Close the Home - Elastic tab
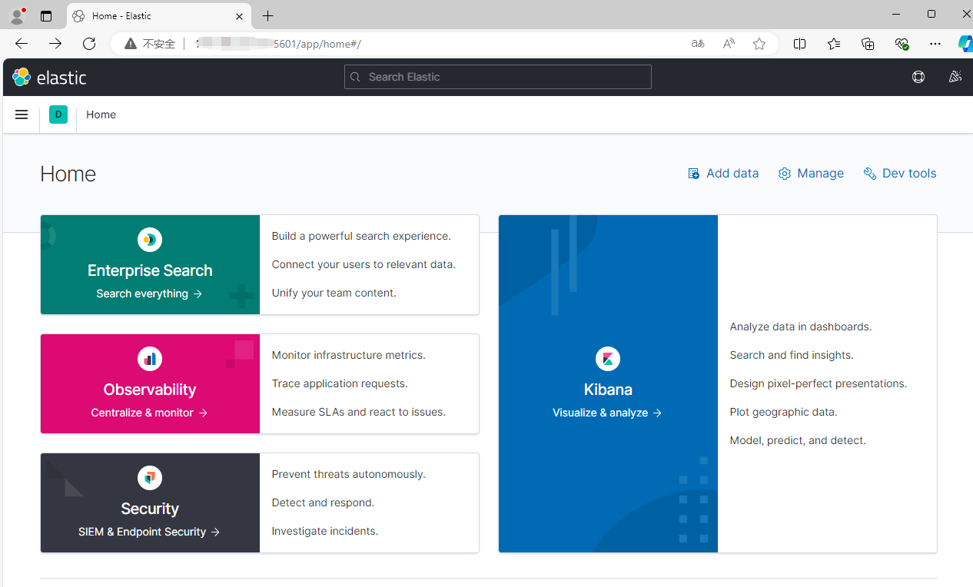 tap(239, 16)
